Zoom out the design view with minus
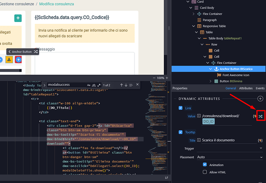 154,78
